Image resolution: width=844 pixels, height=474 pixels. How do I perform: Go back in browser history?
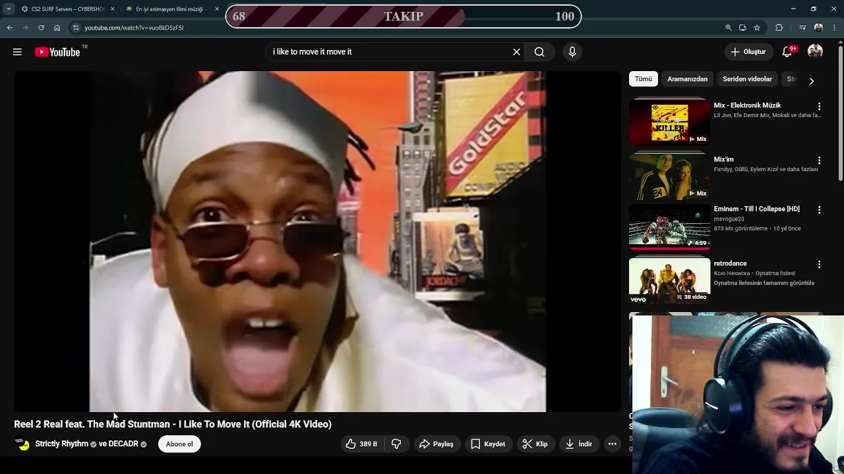pos(9,28)
